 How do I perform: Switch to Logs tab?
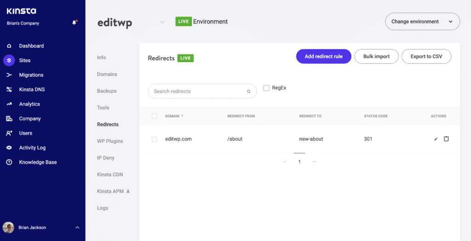click(x=103, y=208)
